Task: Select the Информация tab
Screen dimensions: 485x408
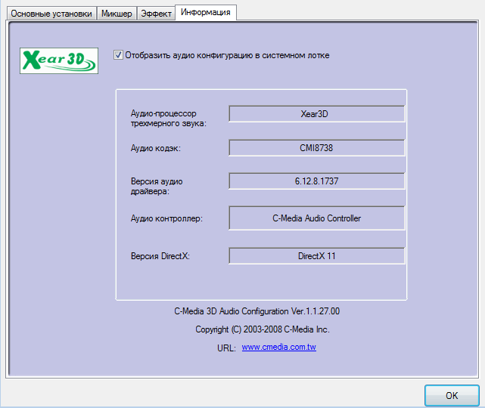Action: tap(206, 12)
